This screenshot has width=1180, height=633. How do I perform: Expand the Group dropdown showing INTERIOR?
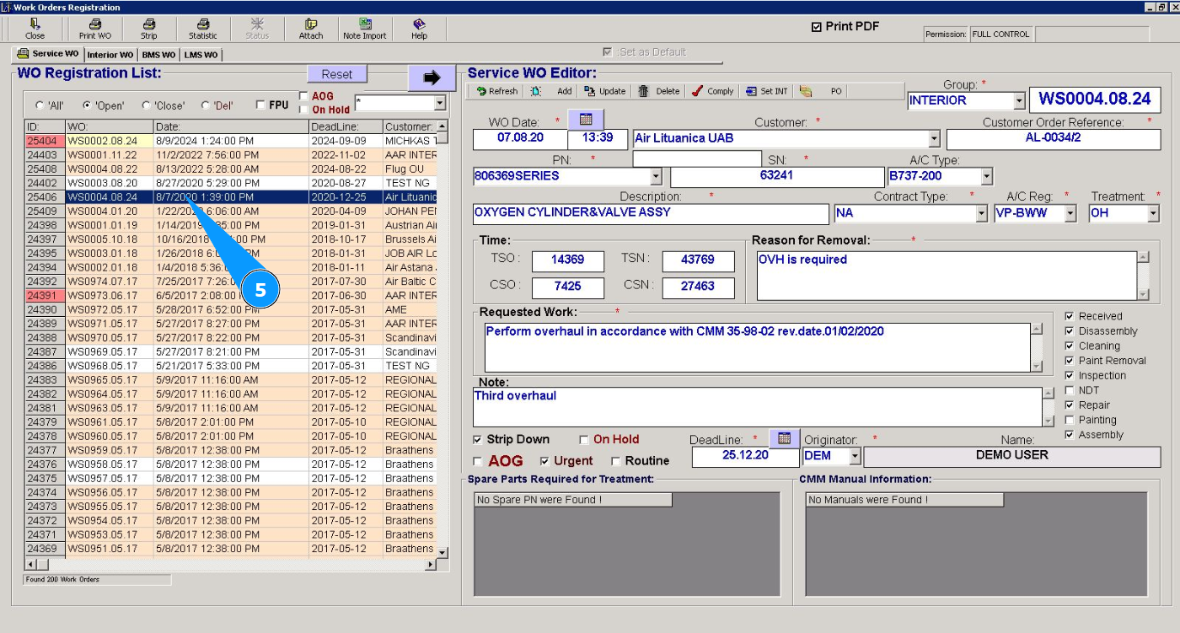(x=1018, y=101)
